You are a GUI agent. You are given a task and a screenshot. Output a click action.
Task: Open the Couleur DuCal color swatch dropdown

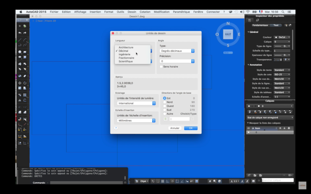pos(282,37)
